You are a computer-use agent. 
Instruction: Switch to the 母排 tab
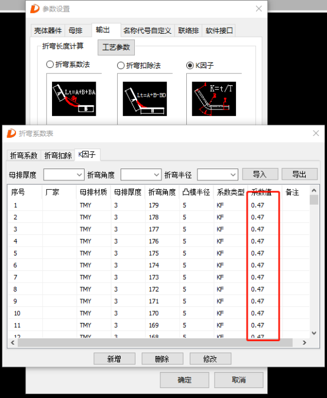tap(76, 31)
